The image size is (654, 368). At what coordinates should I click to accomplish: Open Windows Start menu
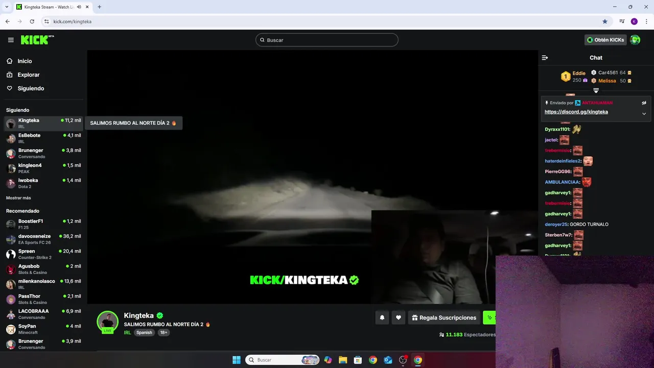click(x=237, y=360)
